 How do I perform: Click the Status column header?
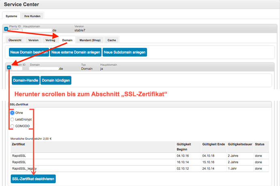(261, 147)
